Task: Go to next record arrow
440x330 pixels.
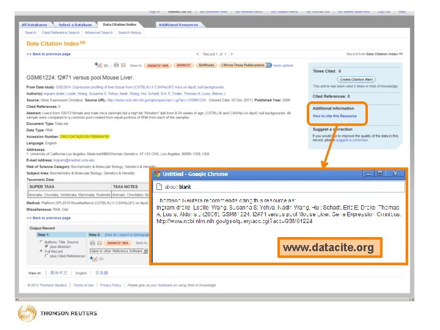Action: pyautogui.click(x=232, y=54)
